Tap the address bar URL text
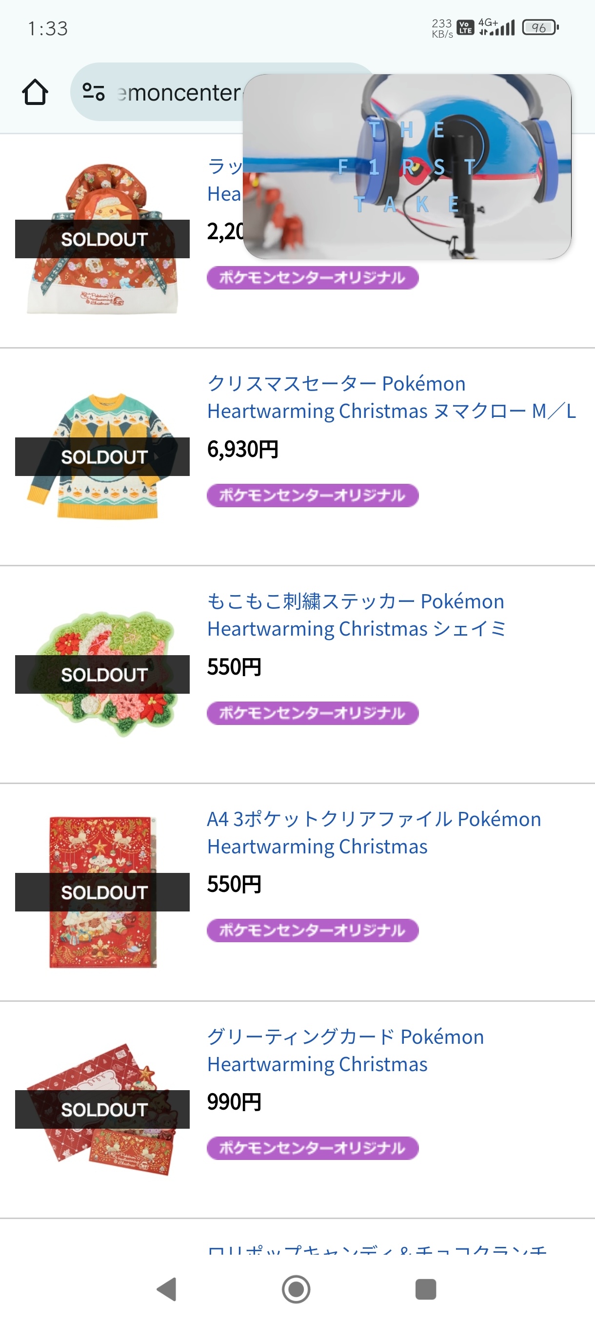The width and height of the screenshot is (595, 1324). pos(179,93)
